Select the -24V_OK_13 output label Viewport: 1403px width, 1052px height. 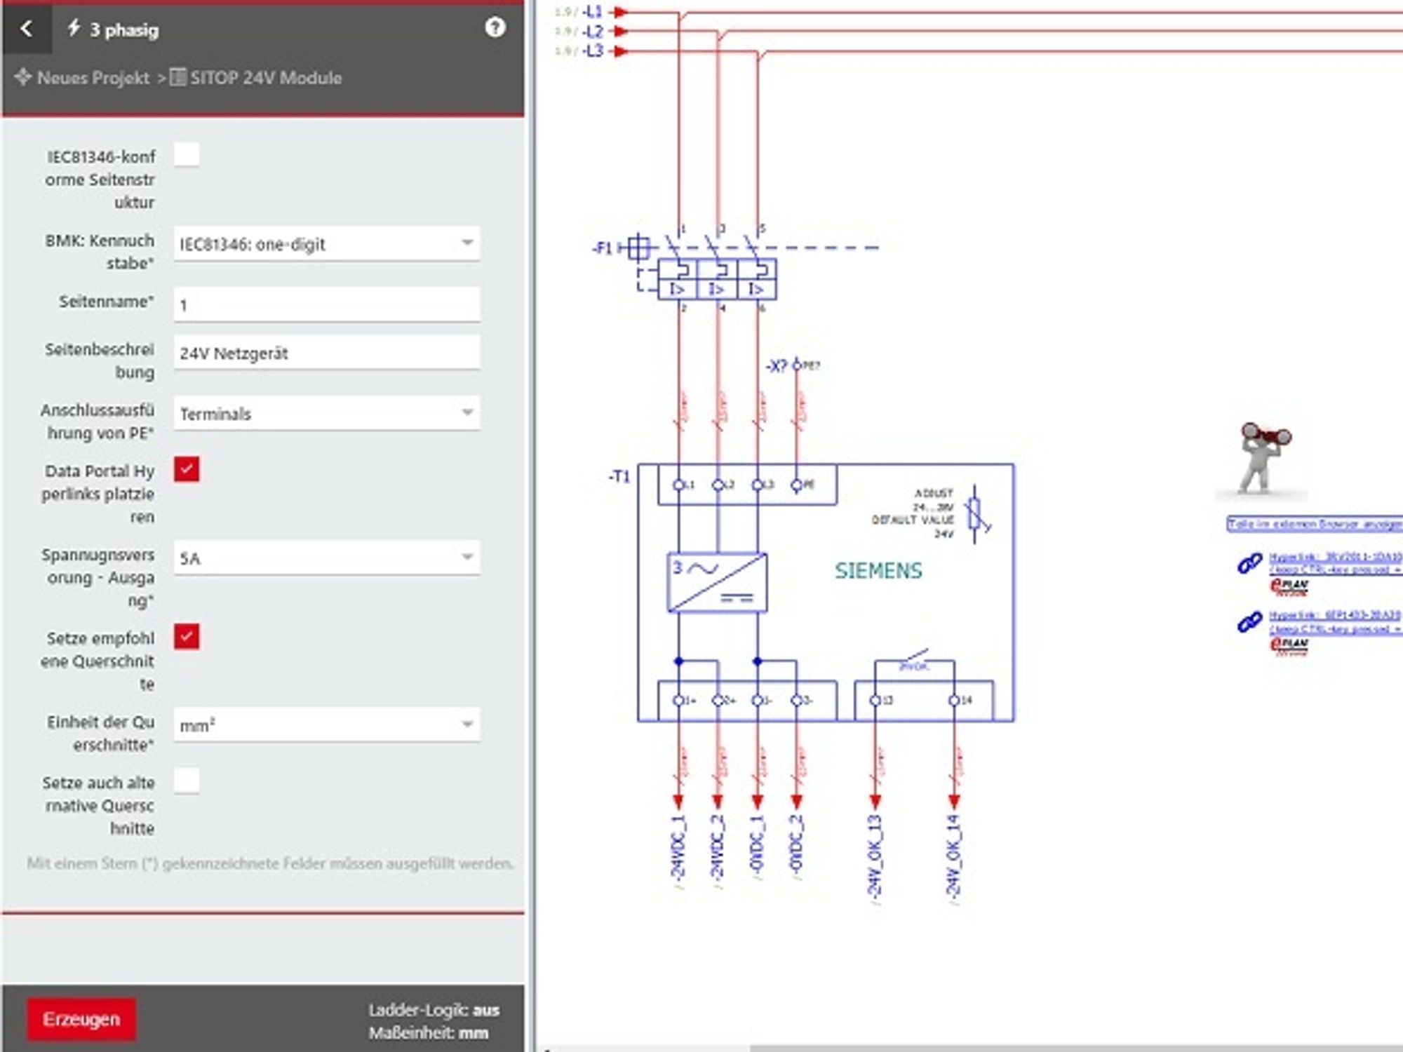coord(874,856)
